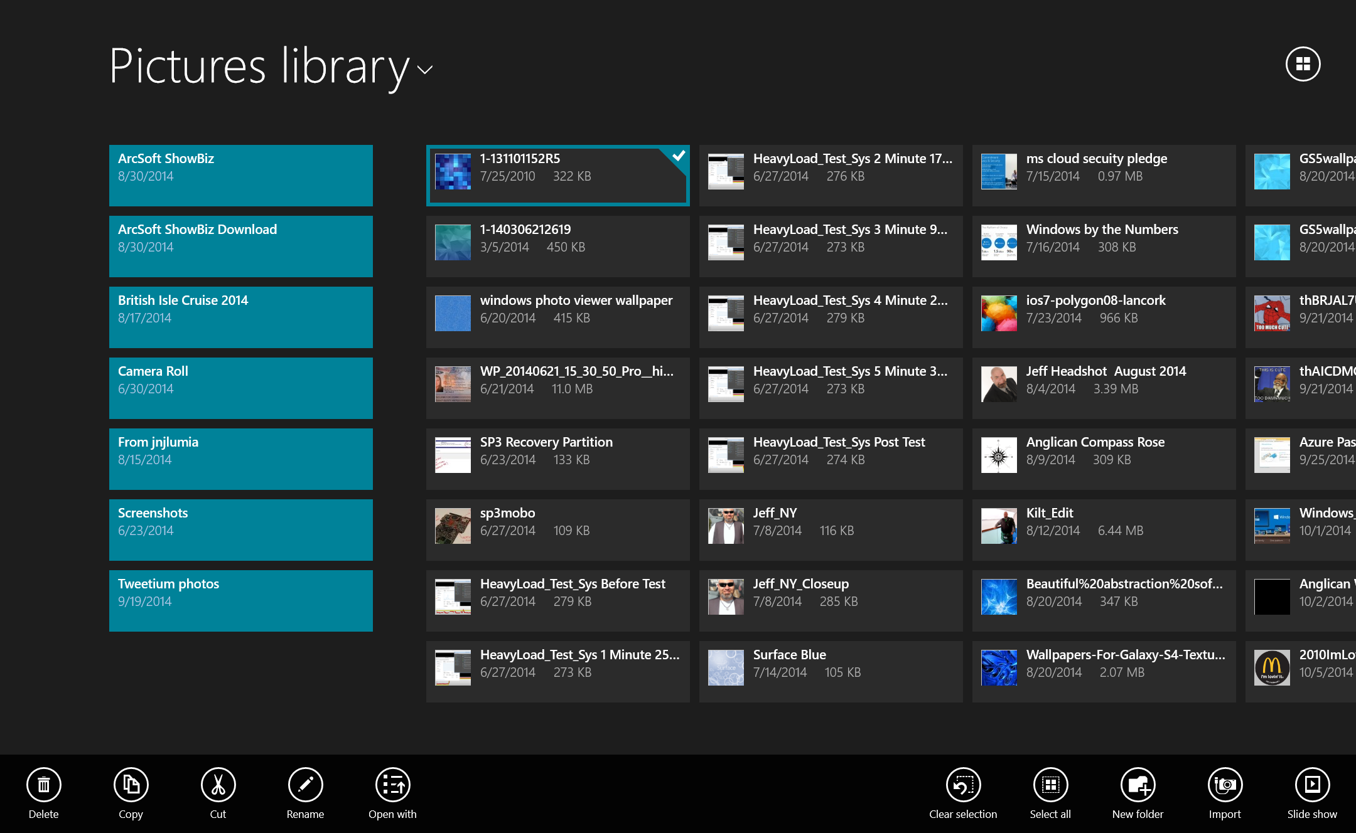Open the ArcSoft ShowBiz Download folder
Viewport: 1356px width, 833px height.
(x=241, y=247)
